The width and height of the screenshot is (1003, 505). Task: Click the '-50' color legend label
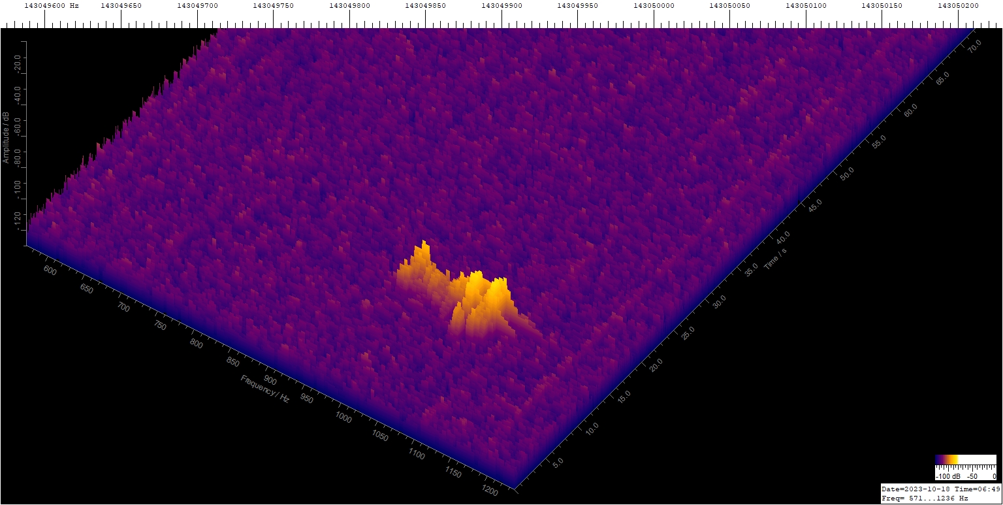coord(972,477)
